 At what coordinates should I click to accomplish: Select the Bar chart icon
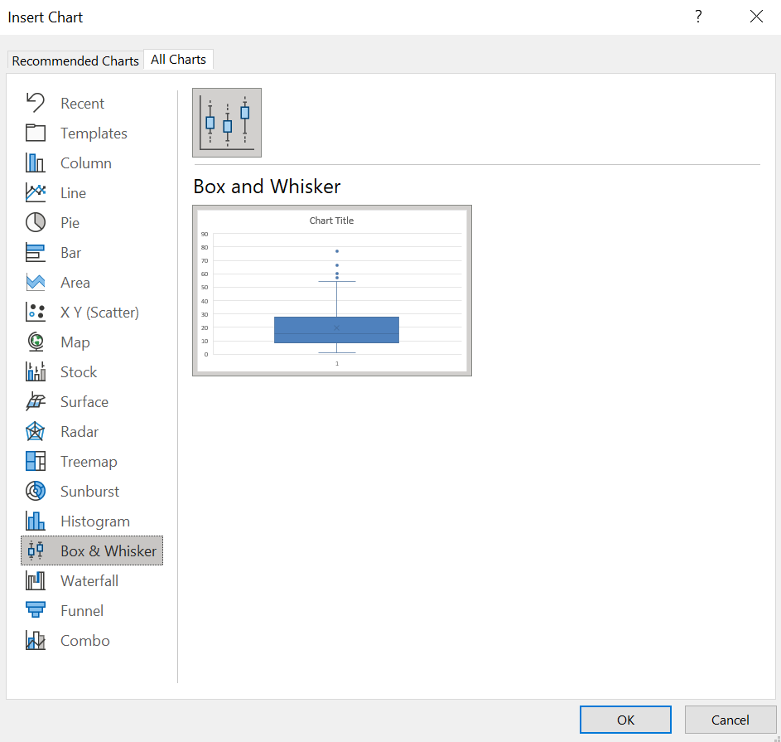click(35, 252)
